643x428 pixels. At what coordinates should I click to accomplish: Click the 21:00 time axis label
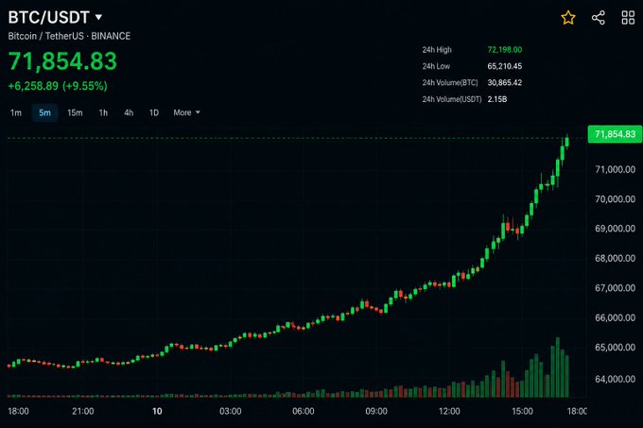pyautogui.click(x=83, y=411)
